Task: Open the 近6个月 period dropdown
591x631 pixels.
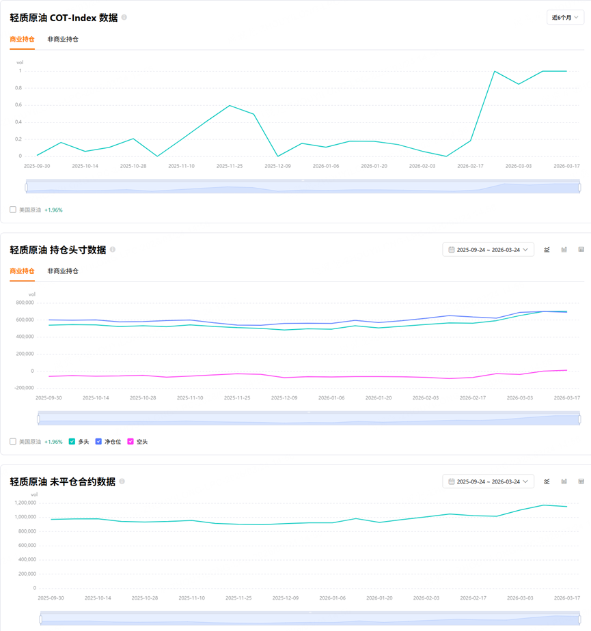Action: [565, 17]
